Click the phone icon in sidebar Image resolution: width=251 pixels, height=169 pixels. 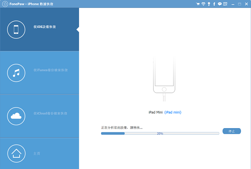coord(16,29)
